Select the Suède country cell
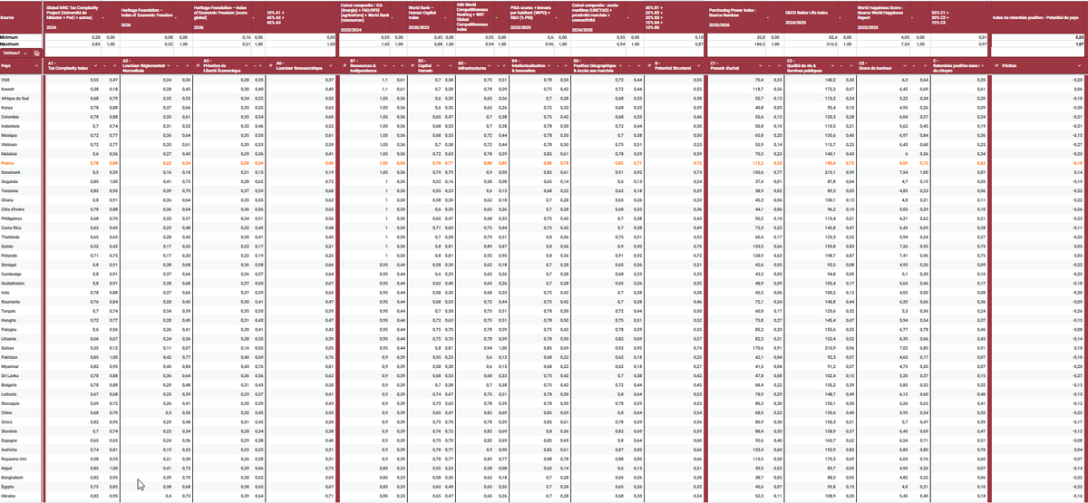This screenshot has width=1088, height=503. [21, 245]
